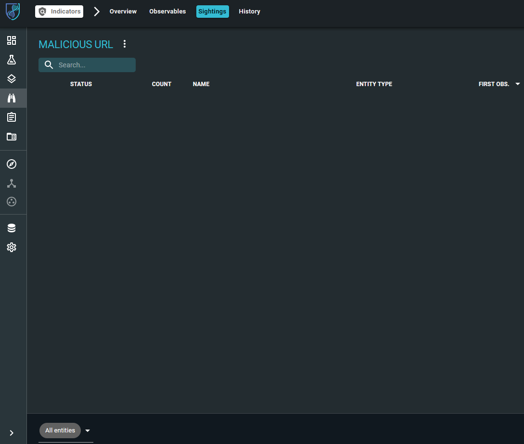
Task: Open Cases using the clipboard icon
Action: [x=12, y=117]
